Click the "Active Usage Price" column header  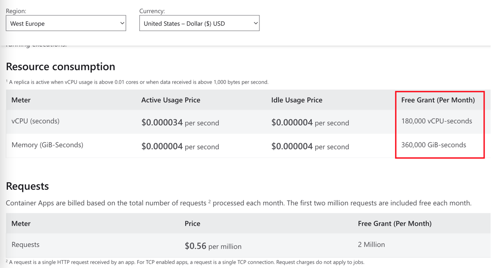click(171, 100)
